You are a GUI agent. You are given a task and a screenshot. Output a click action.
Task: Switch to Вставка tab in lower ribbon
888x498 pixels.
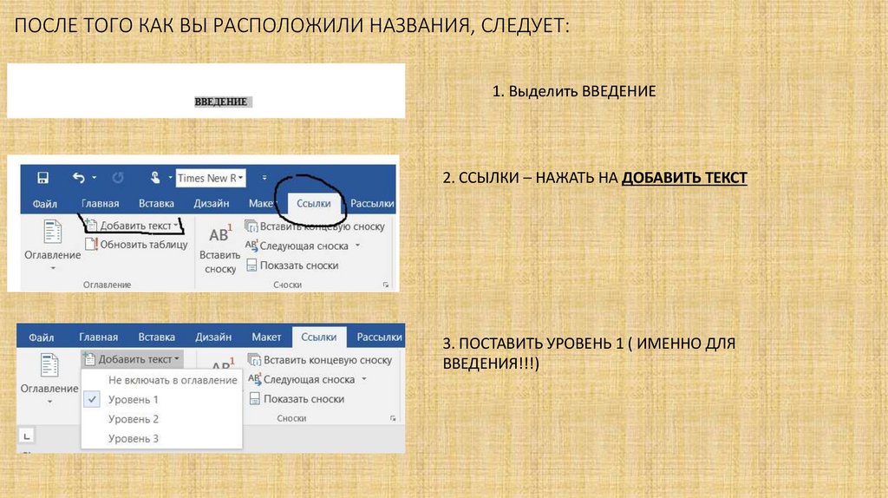tap(156, 337)
